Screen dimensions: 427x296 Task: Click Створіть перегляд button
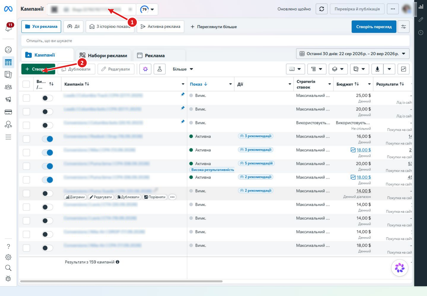coord(374,27)
